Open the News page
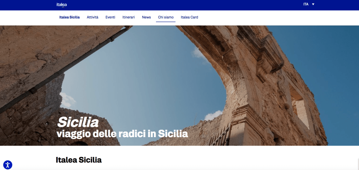 coord(146,17)
